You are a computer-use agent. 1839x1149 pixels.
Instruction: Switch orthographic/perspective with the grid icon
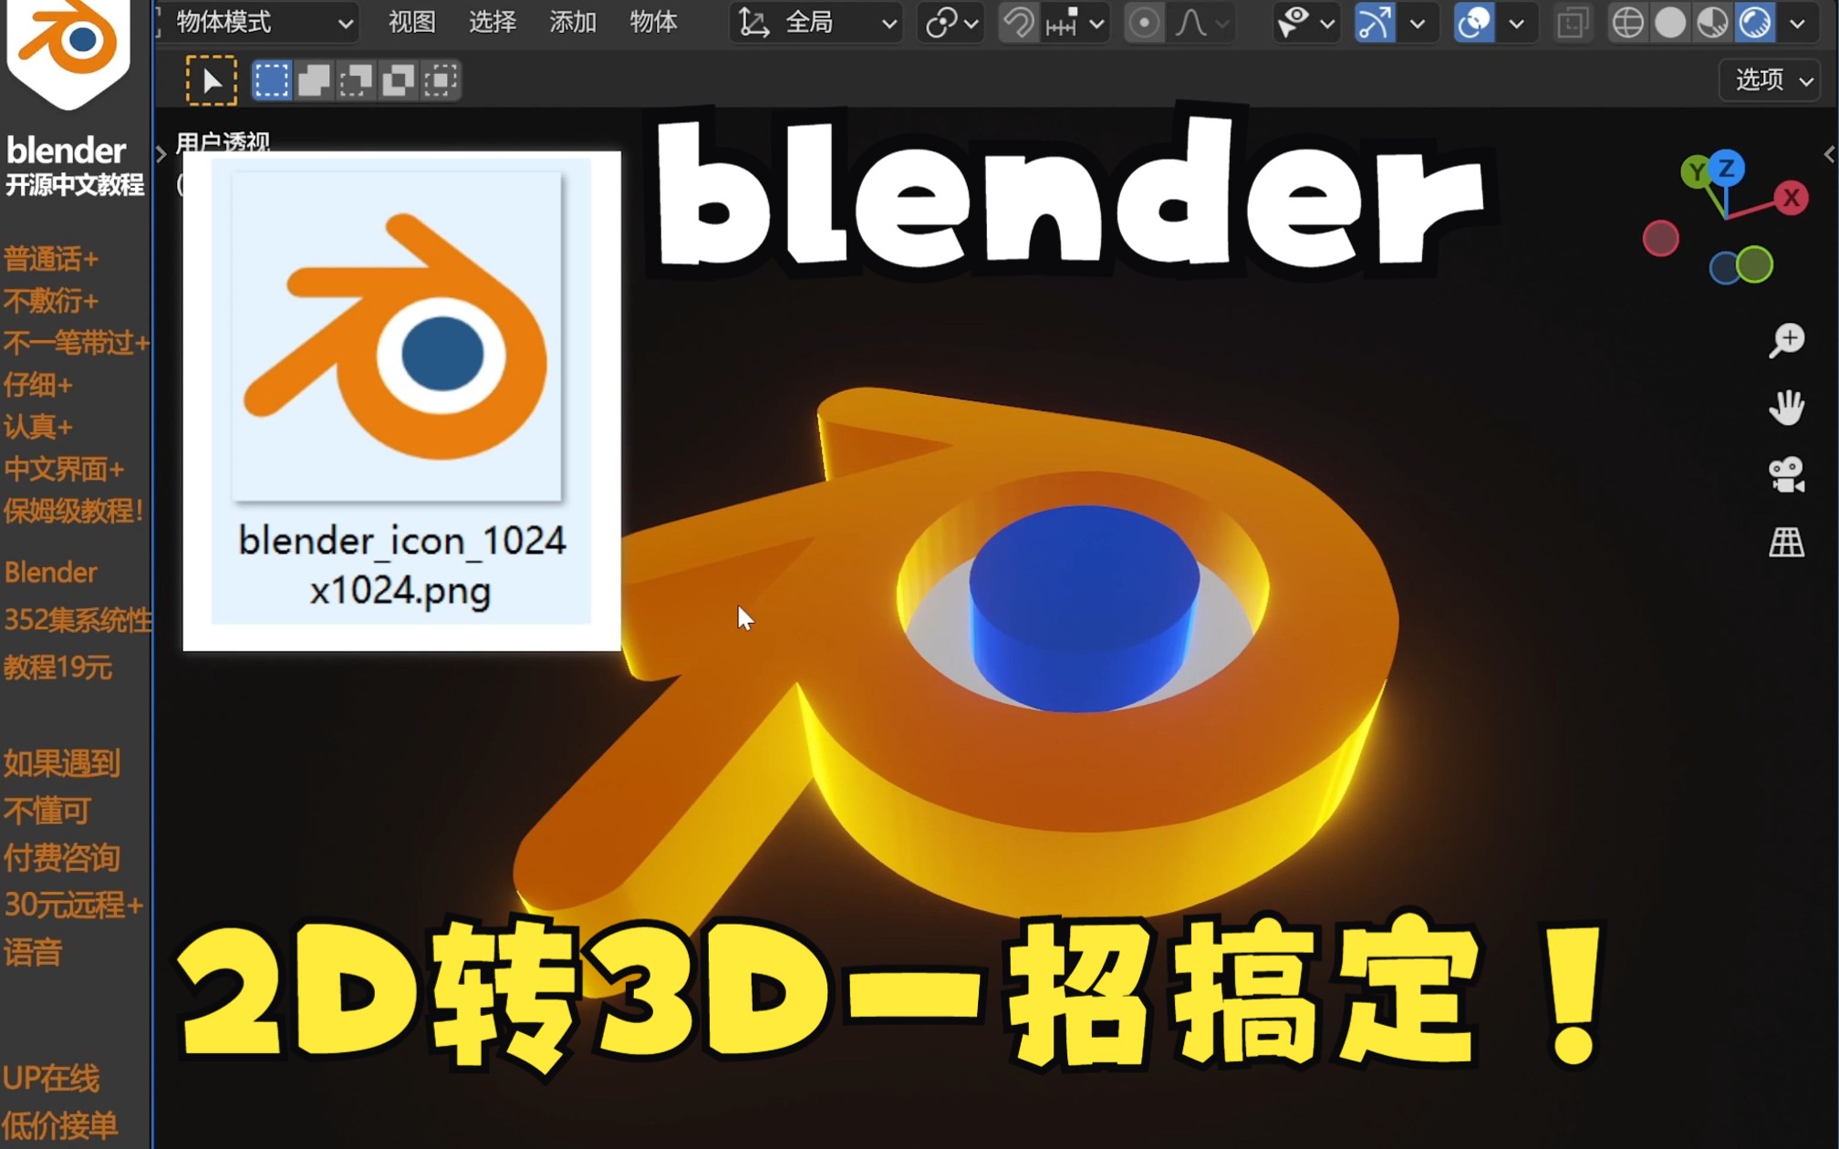click(x=1786, y=543)
